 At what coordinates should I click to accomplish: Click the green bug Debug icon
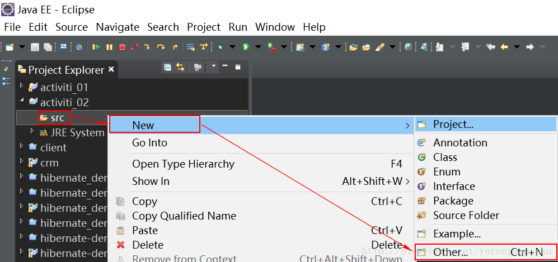pyautogui.click(x=221, y=47)
